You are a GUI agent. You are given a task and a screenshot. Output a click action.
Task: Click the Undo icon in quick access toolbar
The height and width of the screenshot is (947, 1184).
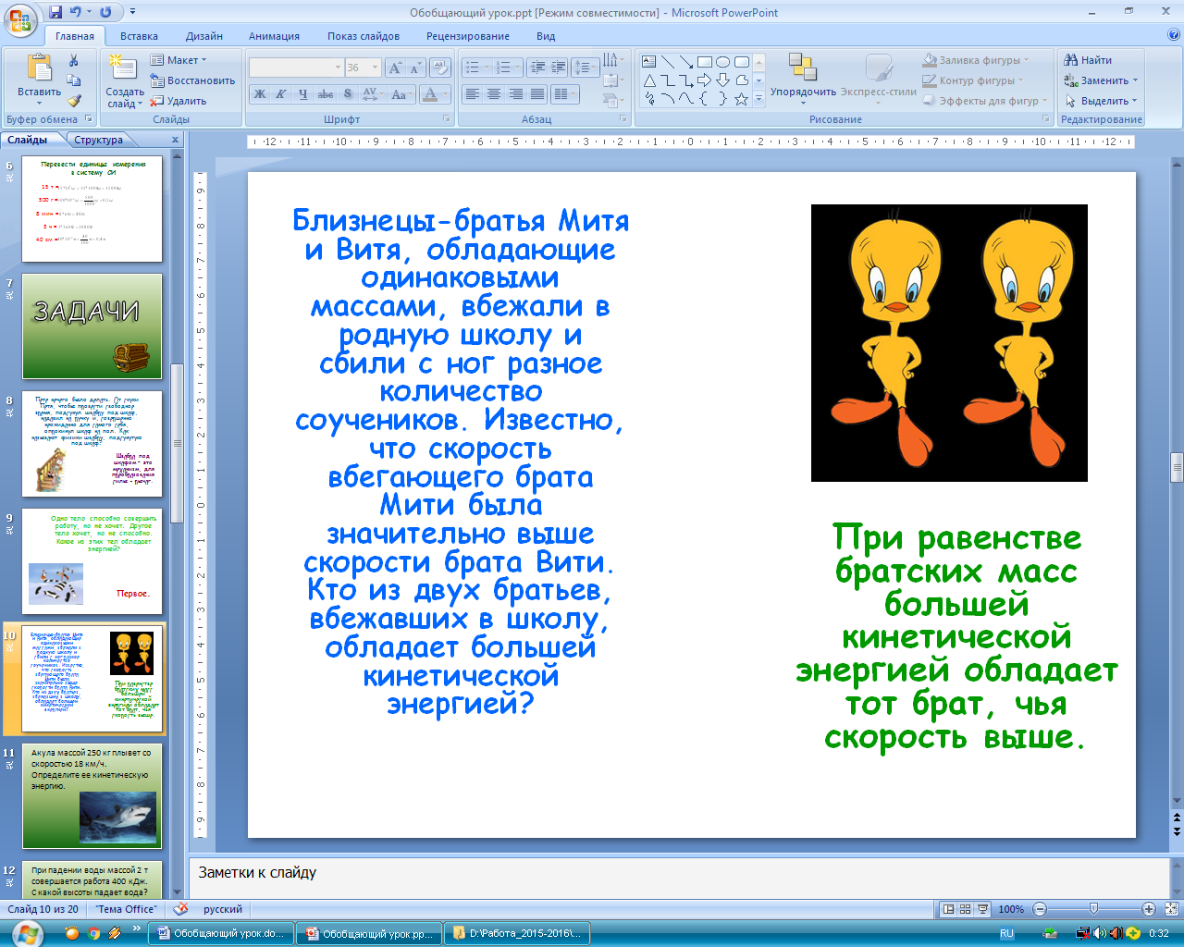tap(75, 12)
